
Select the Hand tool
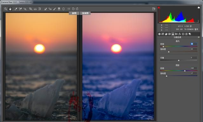point(10,9)
